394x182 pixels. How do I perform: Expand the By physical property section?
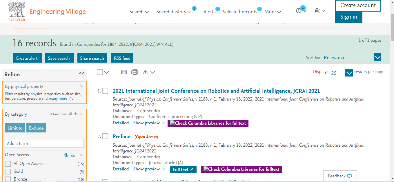(81, 86)
